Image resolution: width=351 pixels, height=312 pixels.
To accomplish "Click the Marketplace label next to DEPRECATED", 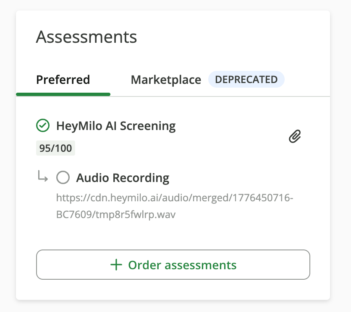I will 166,80.
